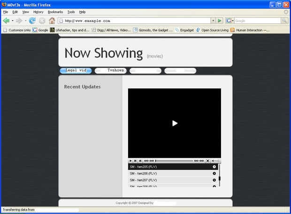
Task: Click the disc icon for fam207 row
Action: pyautogui.click(x=214, y=180)
